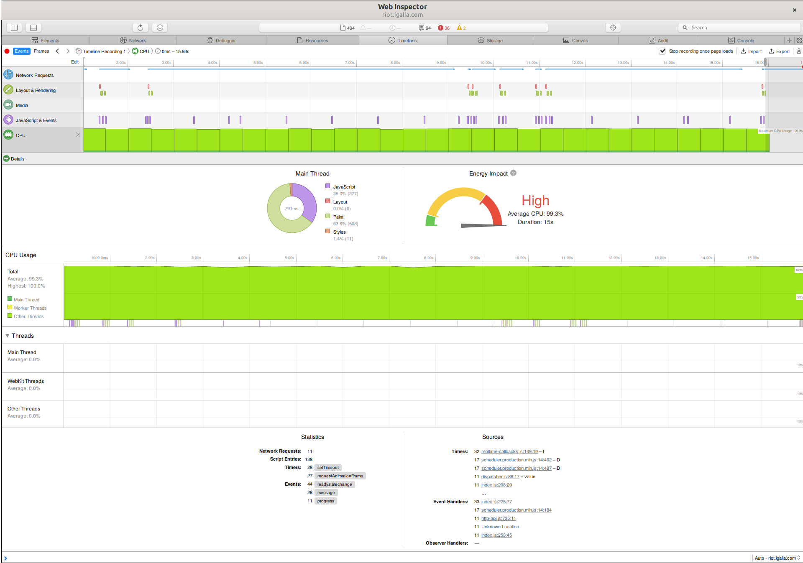Image resolution: width=803 pixels, height=563 pixels.
Task: Click the CPU timeline icon
Action: pyautogui.click(x=8, y=135)
